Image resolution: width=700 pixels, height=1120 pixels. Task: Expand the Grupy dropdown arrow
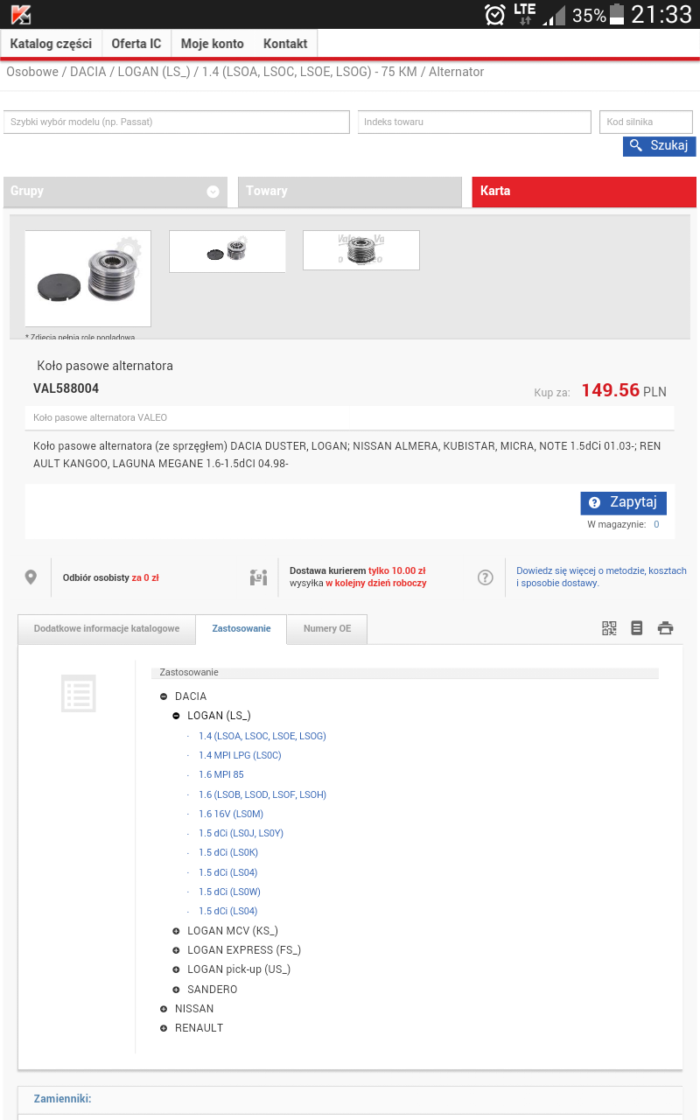[x=213, y=192]
